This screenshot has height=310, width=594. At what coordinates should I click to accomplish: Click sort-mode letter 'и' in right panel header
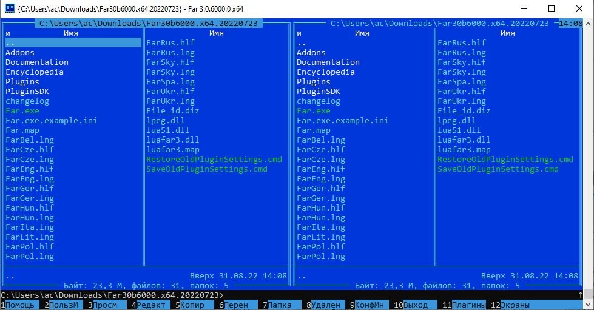point(299,33)
